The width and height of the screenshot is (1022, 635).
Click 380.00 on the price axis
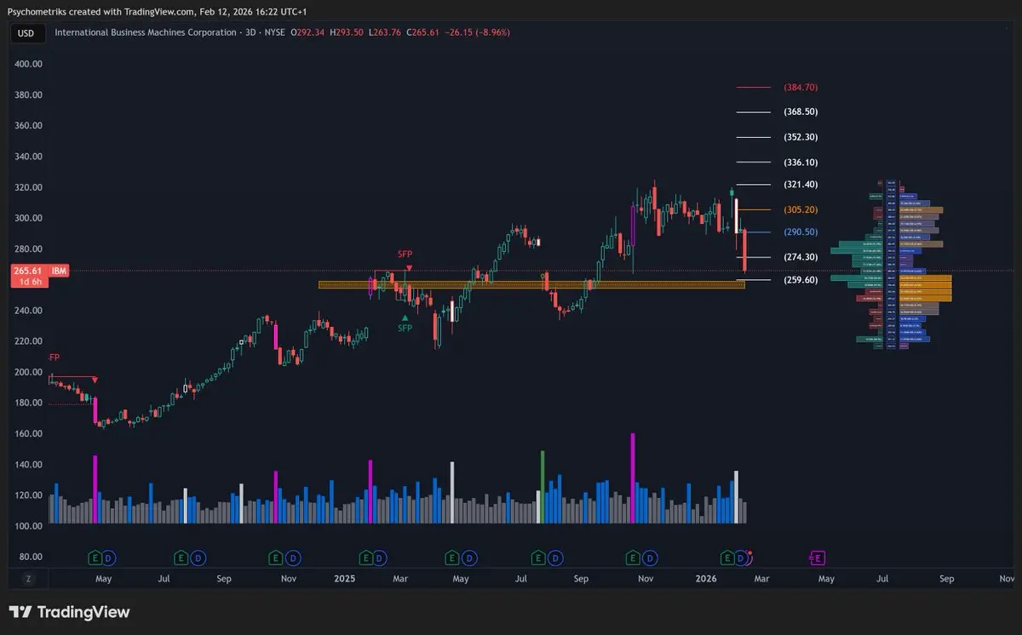pyautogui.click(x=30, y=94)
